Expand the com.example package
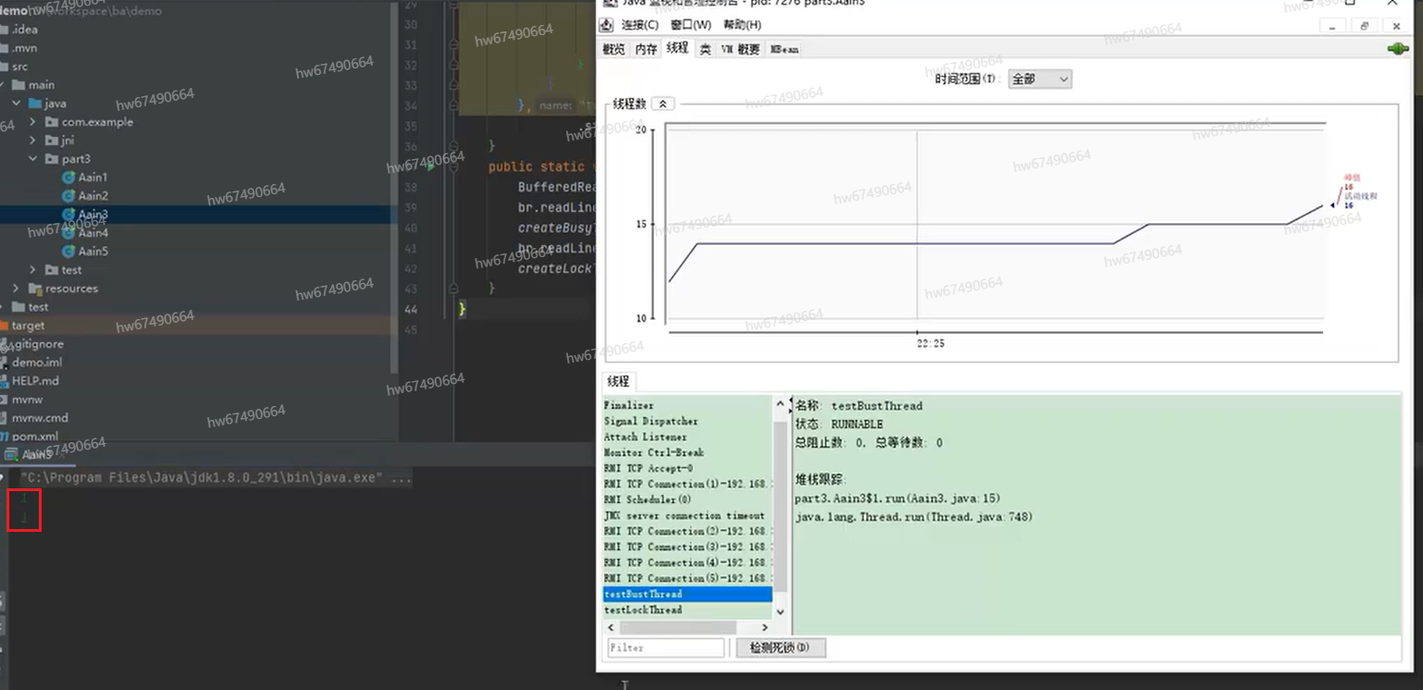The image size is (1423, 690). [x=32, y=122]
